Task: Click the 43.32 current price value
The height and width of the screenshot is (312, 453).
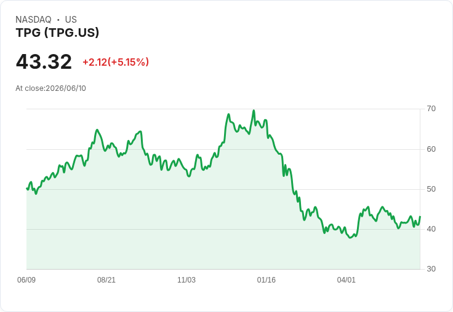Action: 44,61
